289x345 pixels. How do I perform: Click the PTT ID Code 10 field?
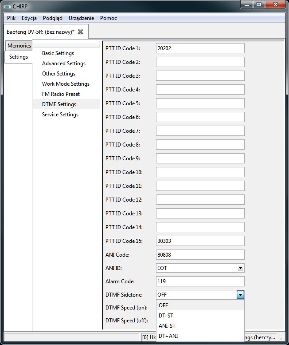200,172
